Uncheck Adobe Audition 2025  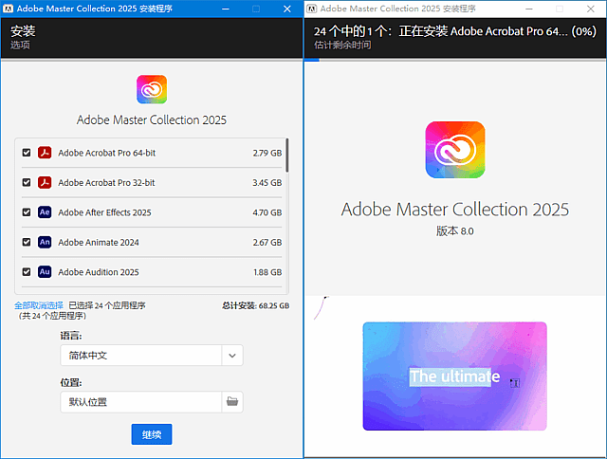coord(27,271)
